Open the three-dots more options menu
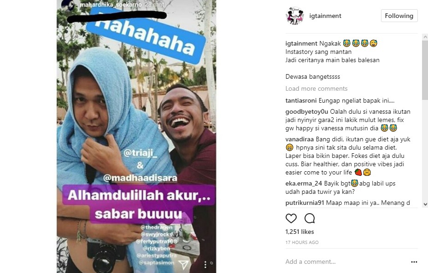428x273 pixels. coord(414,262)
